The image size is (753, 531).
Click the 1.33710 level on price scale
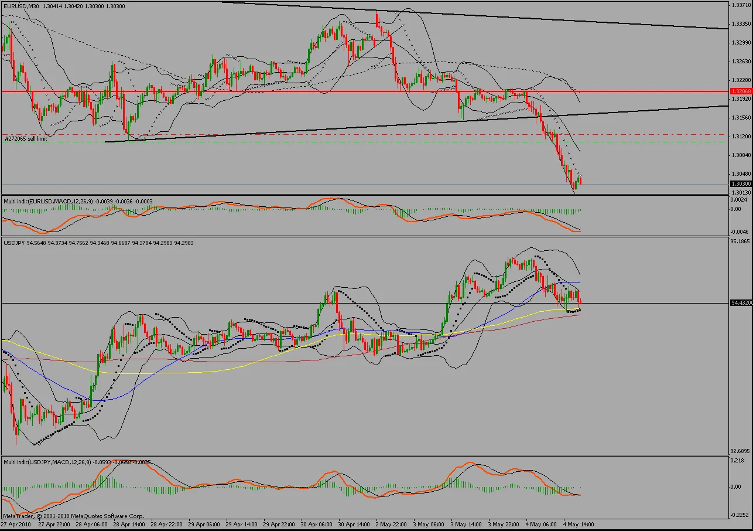coord(741,5)
